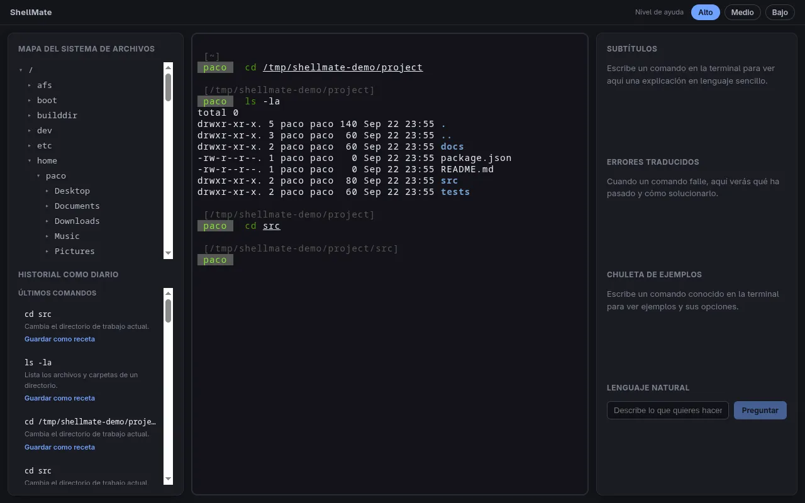Set help level to Medio

[743, 13]
